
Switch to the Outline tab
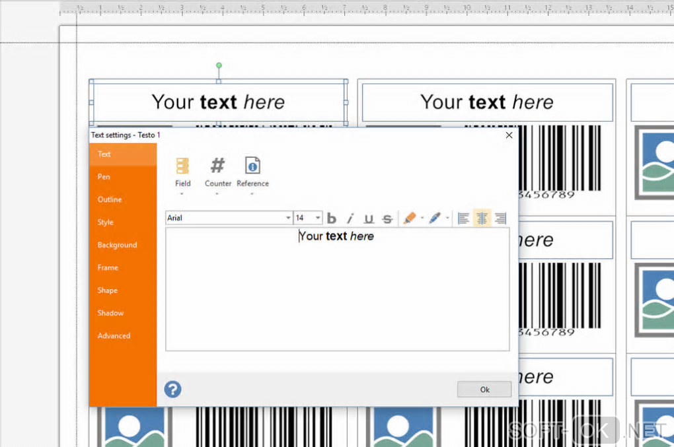click(x=110, y=199)
